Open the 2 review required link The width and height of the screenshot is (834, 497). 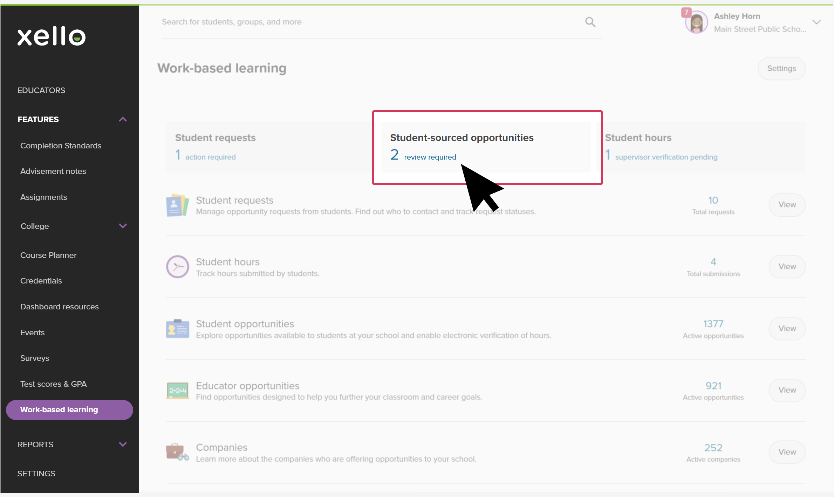point(430,157)
